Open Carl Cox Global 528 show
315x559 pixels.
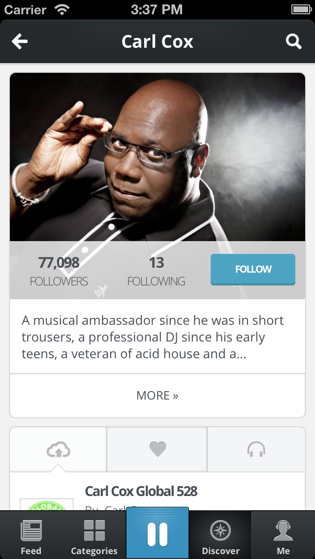pyautogui.click(x=141, y=491)
